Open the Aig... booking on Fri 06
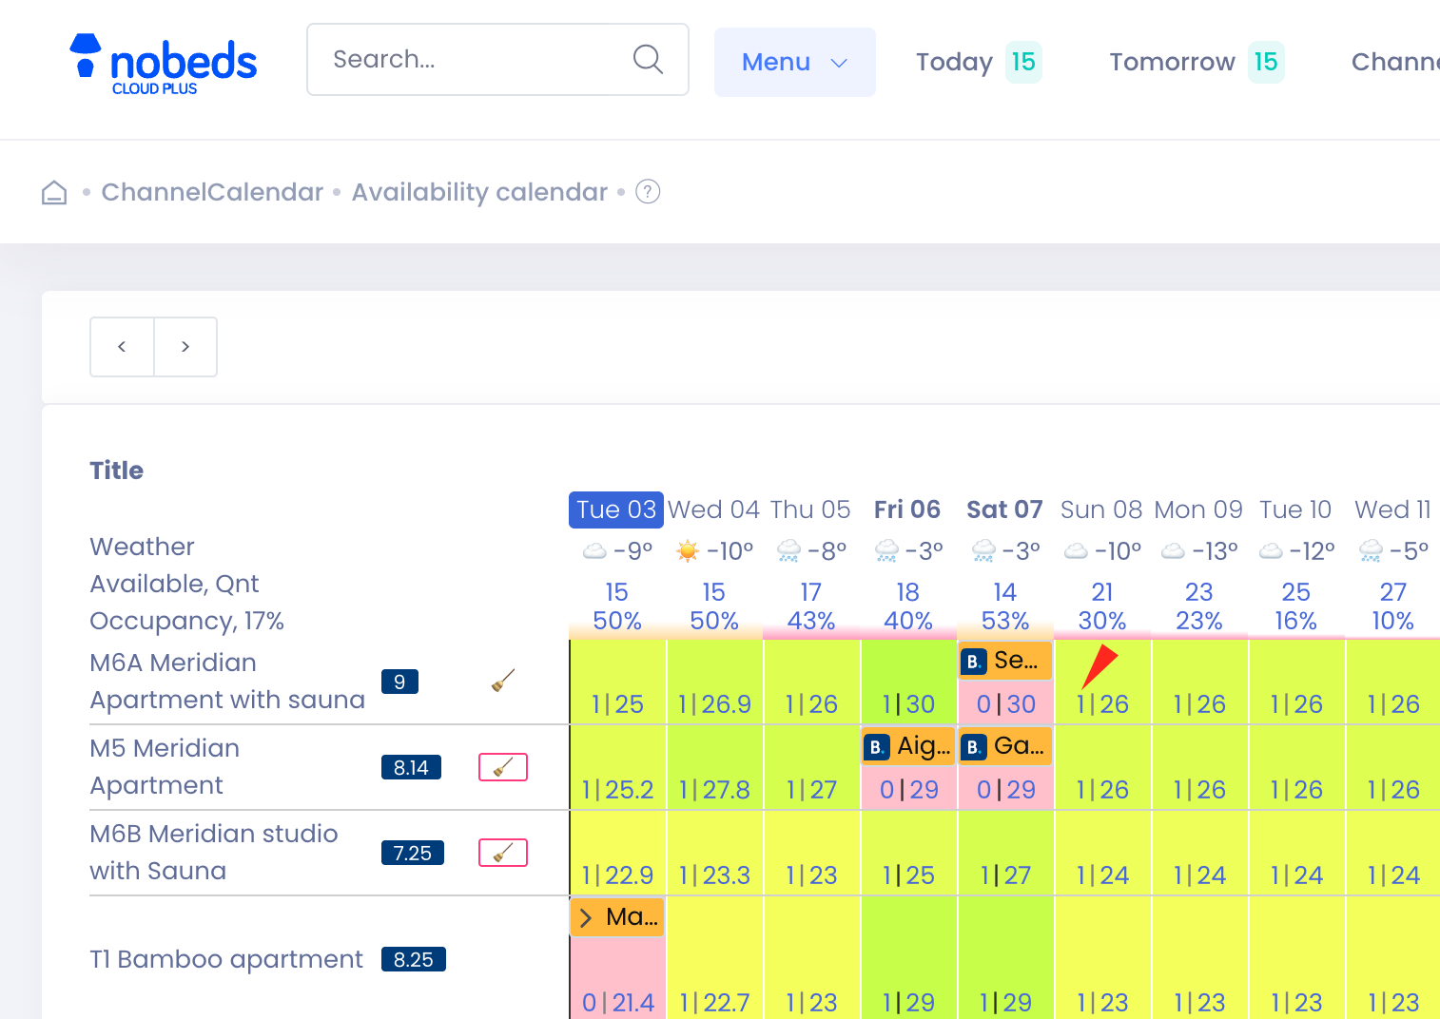The height and width of the screenshot is (1019, 1440). (x=908, y=746)
